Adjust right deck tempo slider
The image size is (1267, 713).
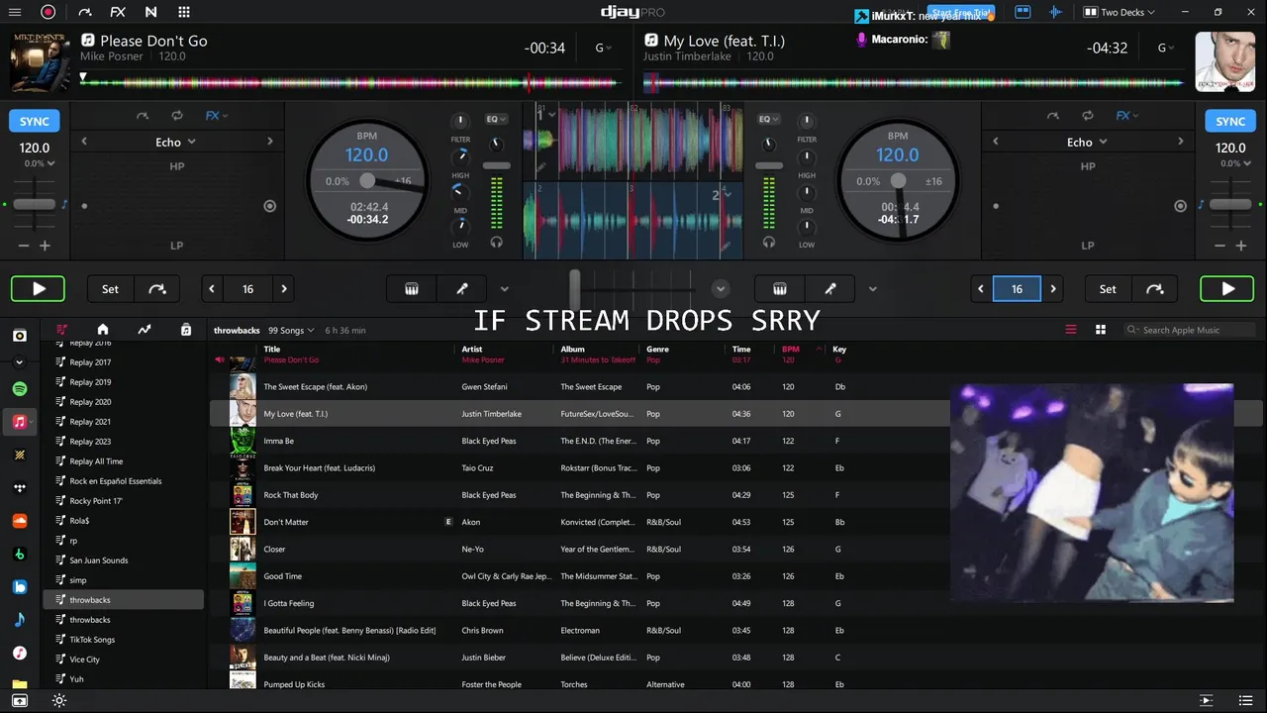[1230, 204]
